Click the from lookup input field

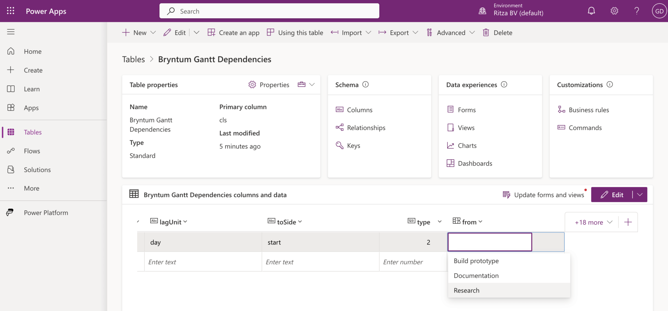[490, 242]
